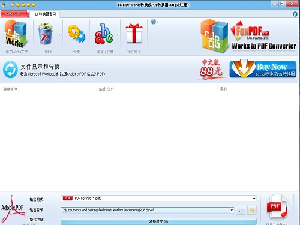Click the 操作 column header

(x=224, y=89)
